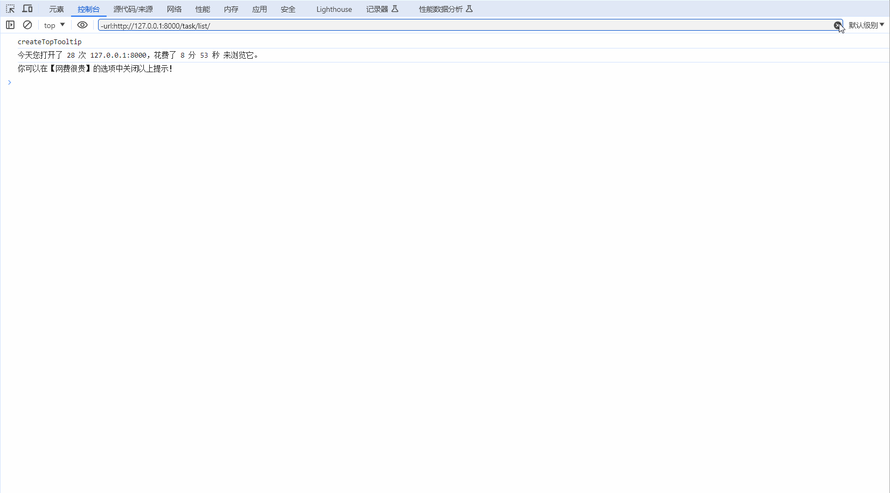This screenshot has width=890, height=493.
Task: Open the 安全 tab
Action: click(288, 9)
